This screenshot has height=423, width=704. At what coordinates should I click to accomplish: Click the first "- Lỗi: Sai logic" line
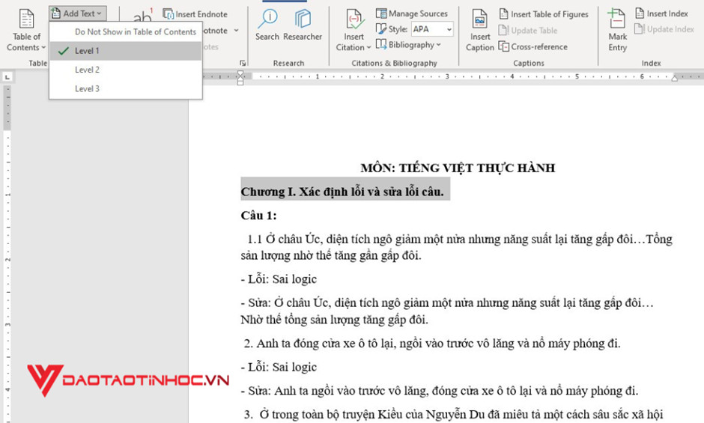pos(279,279)
